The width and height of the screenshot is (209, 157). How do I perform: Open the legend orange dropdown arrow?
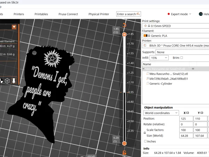(x=14, y=27)
